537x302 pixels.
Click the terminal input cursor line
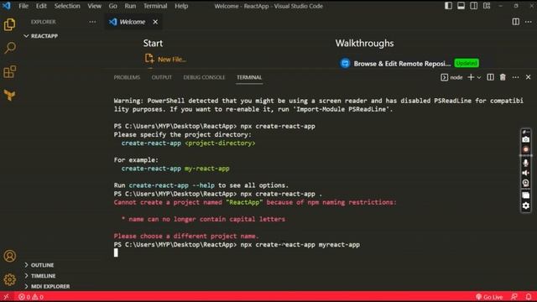116,253
